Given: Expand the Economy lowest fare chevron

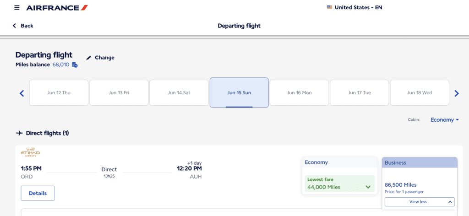Looking at the screenshot, I should tap(368, 187).
